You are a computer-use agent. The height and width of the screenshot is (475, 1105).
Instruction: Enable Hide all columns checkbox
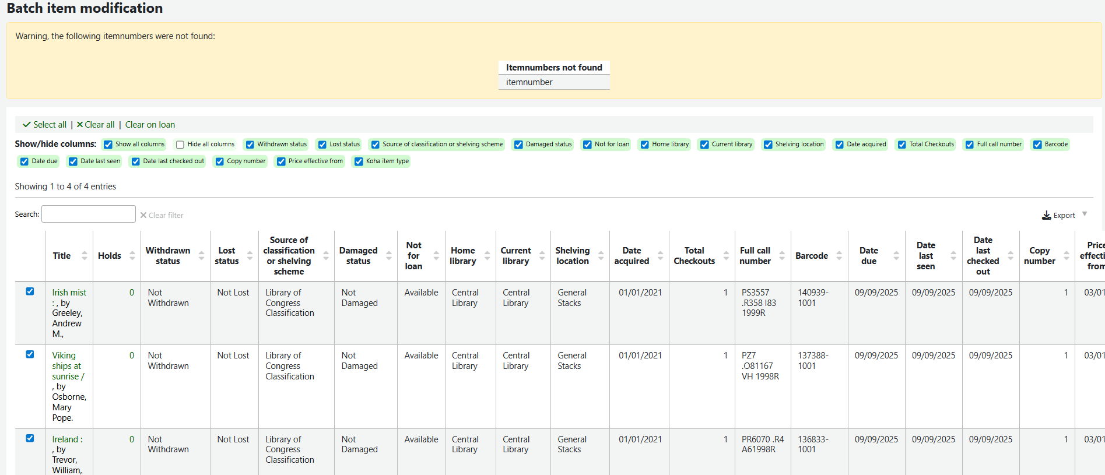(180, 145)
